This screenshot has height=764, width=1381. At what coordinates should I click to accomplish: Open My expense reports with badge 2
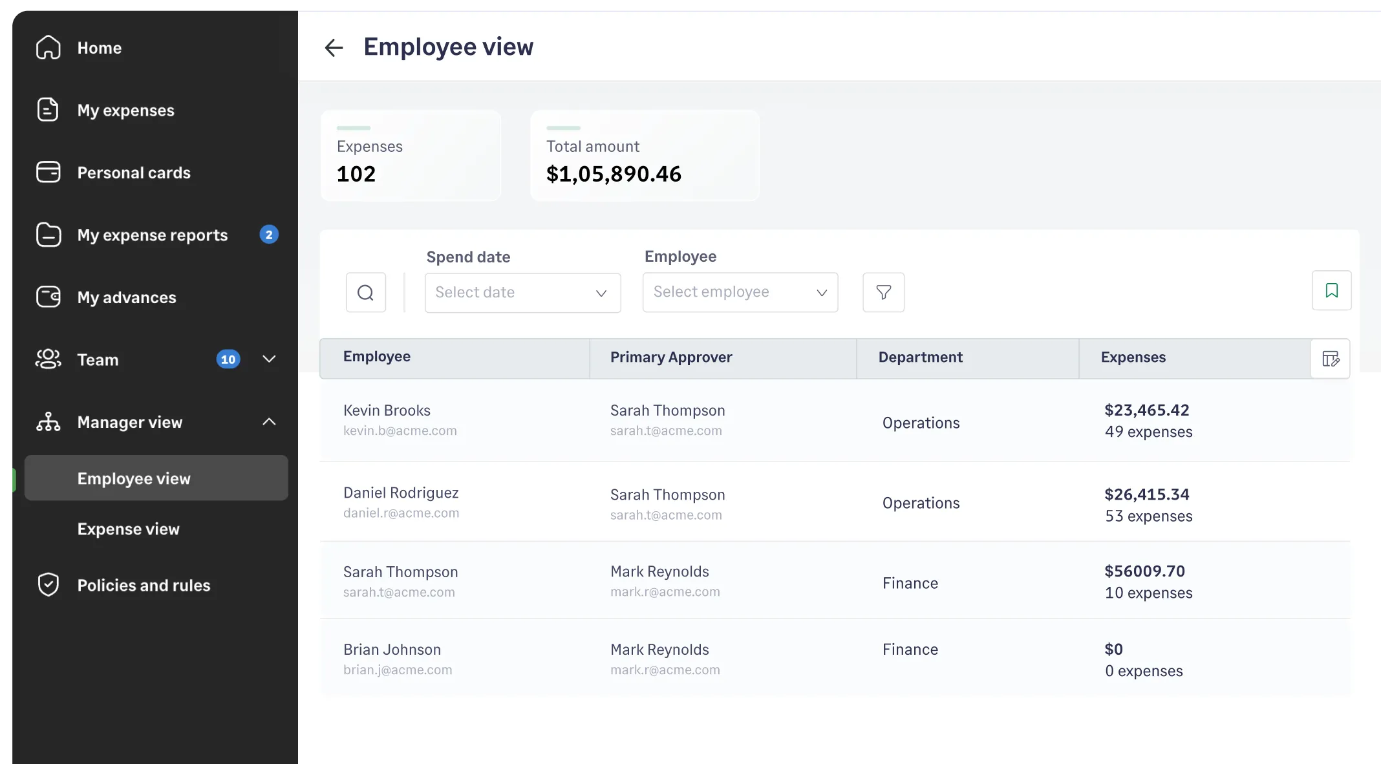click(153, 235)
